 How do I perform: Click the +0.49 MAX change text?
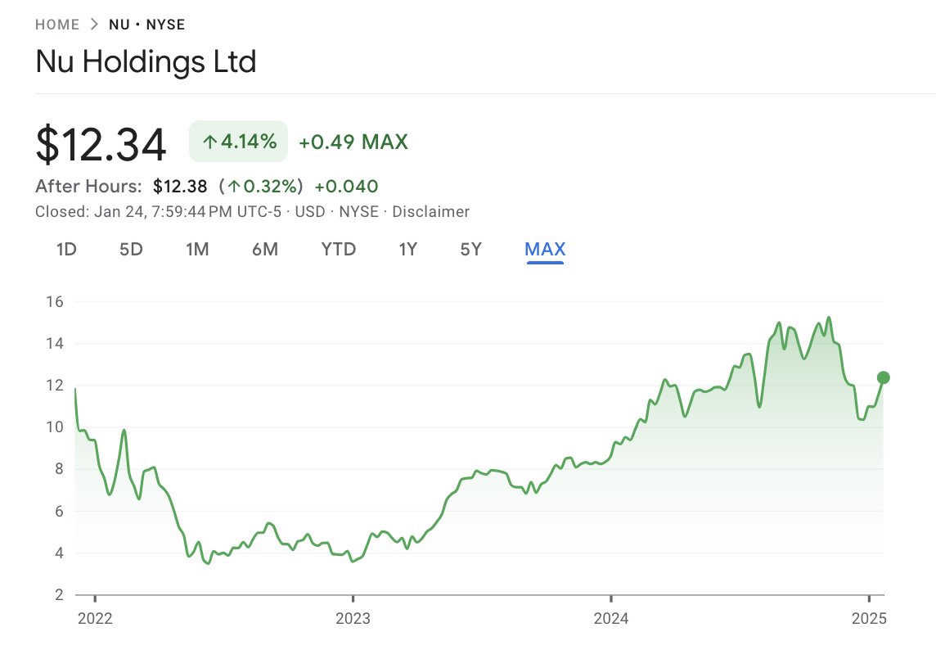[x=353, y=142]
